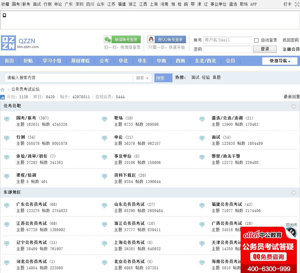Click chat bubble icon beside 辽宁公务员考试
The image size is (300, 273).
click(x=7, y=244)
